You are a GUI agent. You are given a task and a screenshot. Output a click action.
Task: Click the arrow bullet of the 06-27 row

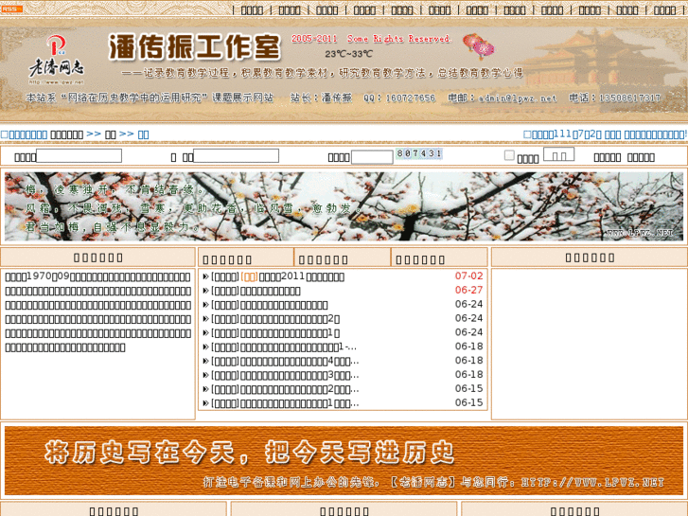(205, 291)
